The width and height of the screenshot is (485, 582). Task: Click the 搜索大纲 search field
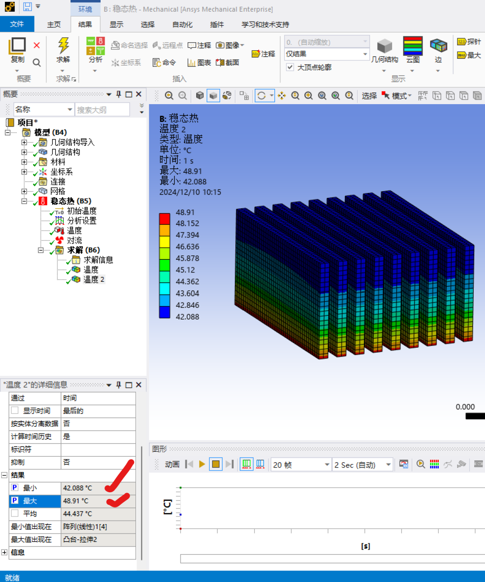[102, 109]
